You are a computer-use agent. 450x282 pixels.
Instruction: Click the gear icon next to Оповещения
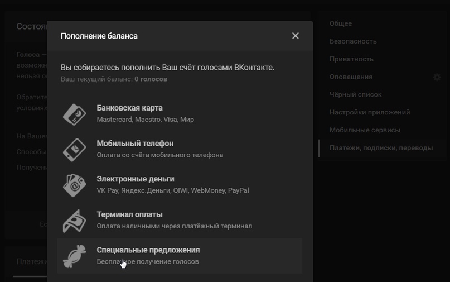pos(437,77)
